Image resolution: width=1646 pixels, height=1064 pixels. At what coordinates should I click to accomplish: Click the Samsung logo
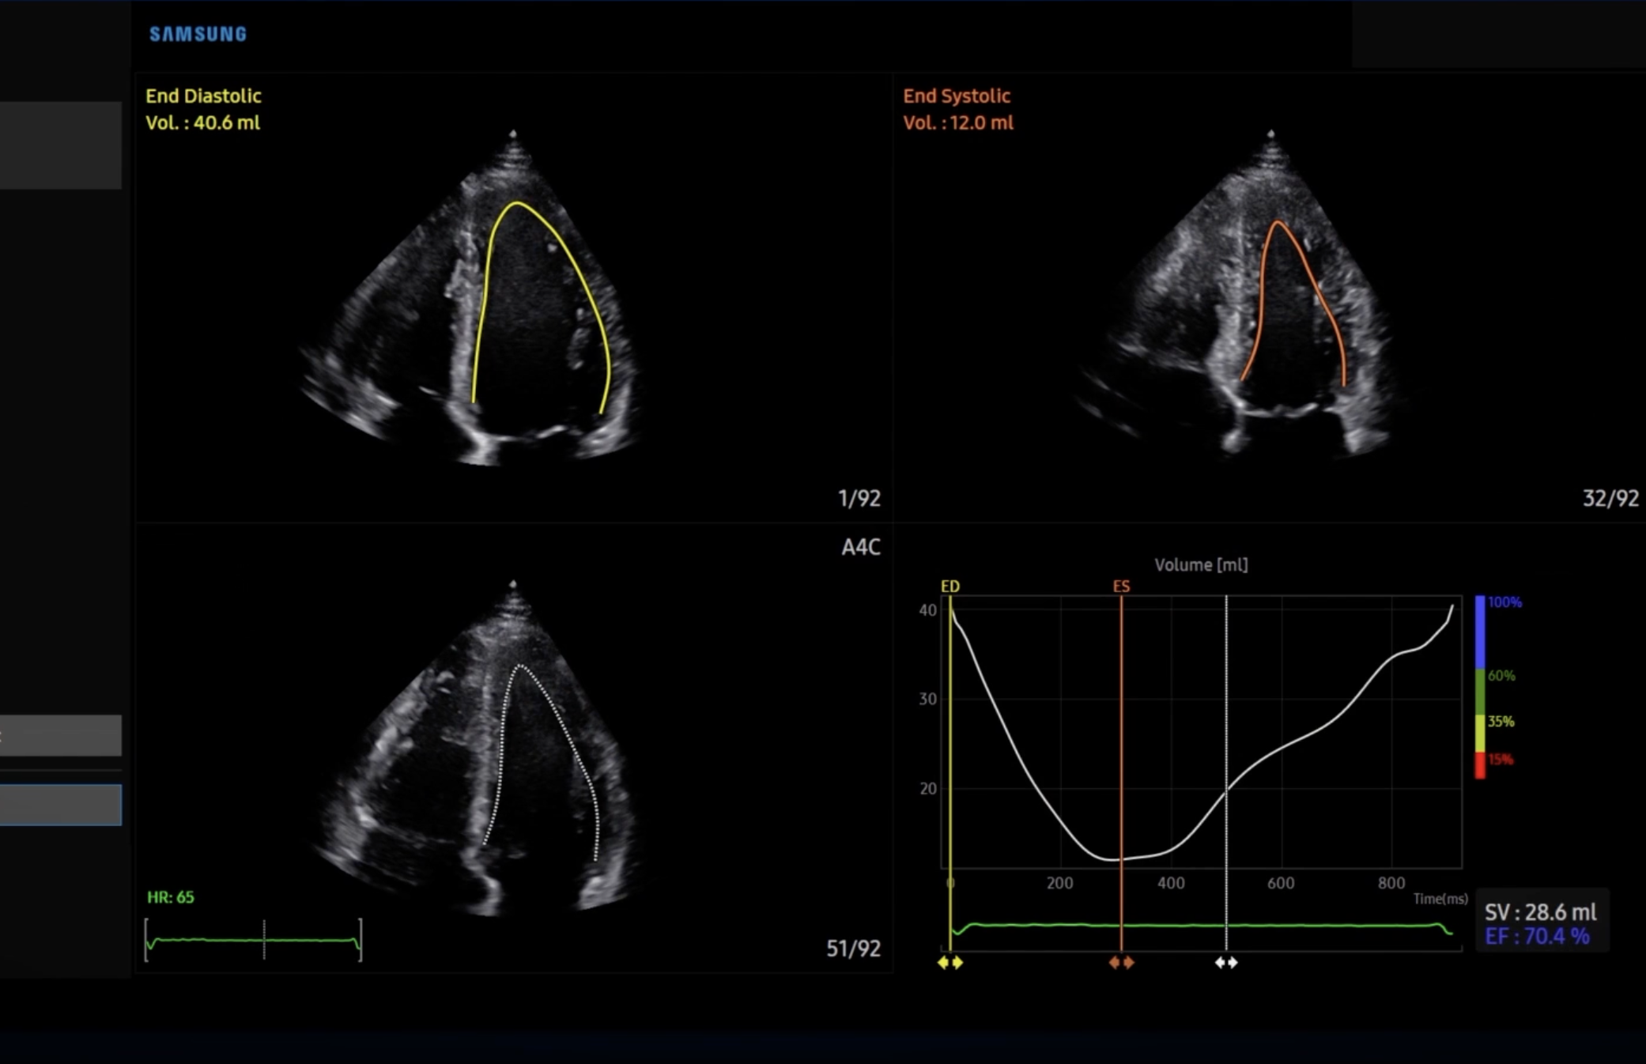(x=198, y=34)
